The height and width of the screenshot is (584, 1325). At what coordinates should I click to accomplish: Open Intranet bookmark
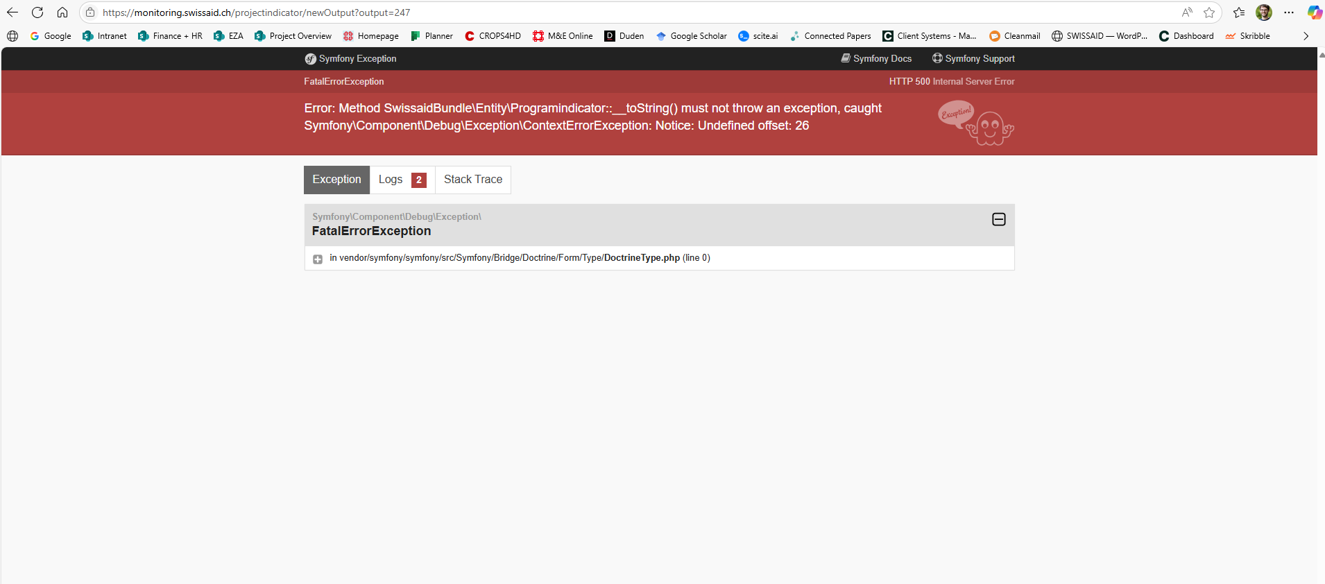tap(105, 36)
